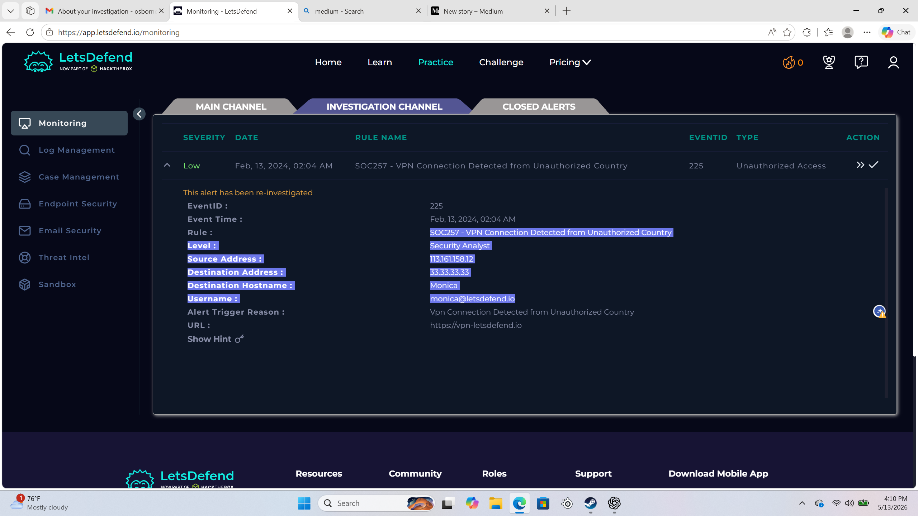Open the Windows Start menu

[x=304, y=503]
